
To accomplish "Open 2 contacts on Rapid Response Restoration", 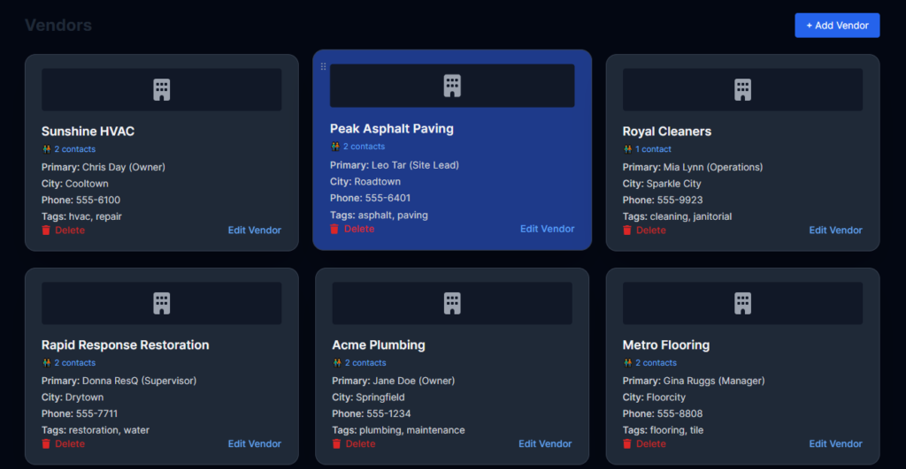I will coord(74,362).
